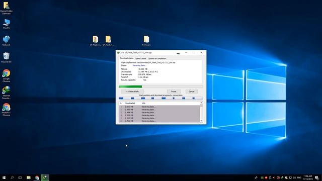Select the AndroFix Chrome desktop shortcut
Viewport: 322px width, 181px height.
coord(7,110)
